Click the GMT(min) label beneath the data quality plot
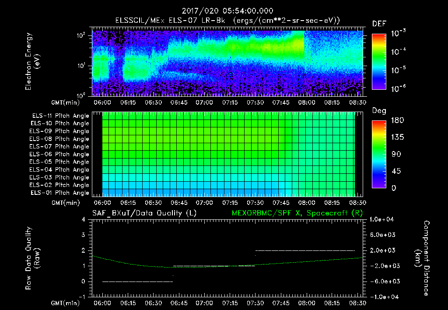This screenshot has width=448, height=310. (x=66, y=303)
